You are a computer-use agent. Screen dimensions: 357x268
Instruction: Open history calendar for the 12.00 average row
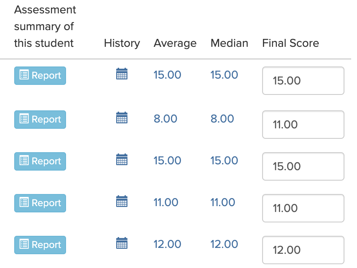122,244
